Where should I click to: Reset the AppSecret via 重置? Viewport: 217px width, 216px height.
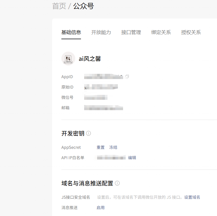[101, 147]
